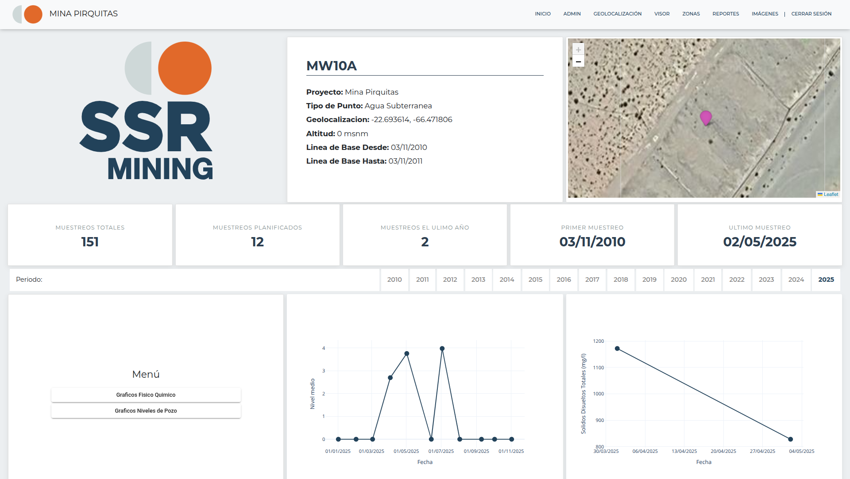Open the INICIO menu item
The image size is (850, 479).
[542, 14]
